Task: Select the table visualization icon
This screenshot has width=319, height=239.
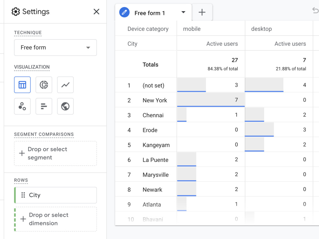Action: coord(22,85)
